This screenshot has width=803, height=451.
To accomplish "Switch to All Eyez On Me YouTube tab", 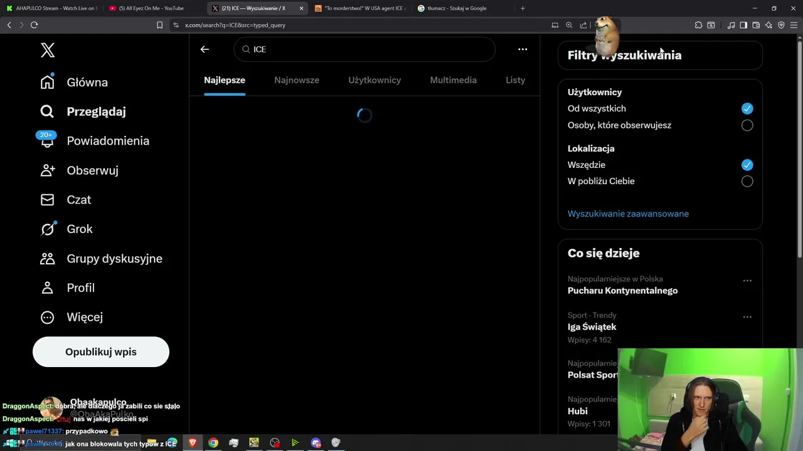I will [154, 8].
